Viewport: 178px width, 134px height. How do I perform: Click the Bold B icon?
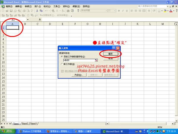119,11
